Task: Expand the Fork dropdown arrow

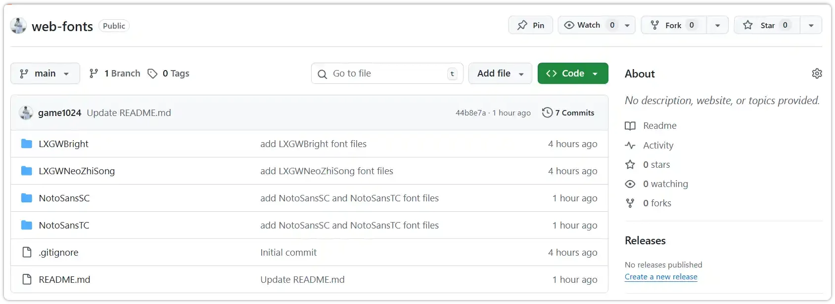Action: click(717, 25)
